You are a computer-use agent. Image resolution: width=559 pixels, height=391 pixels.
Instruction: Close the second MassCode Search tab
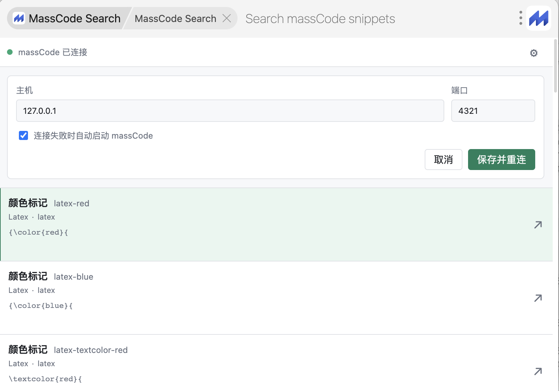pyautogui.click(x=227, y=18)
